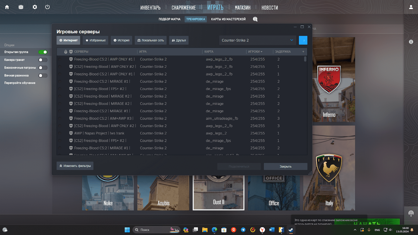
Task: Open the СНАРЯЖЕНИЕ menu
Action: click(184, 8)
